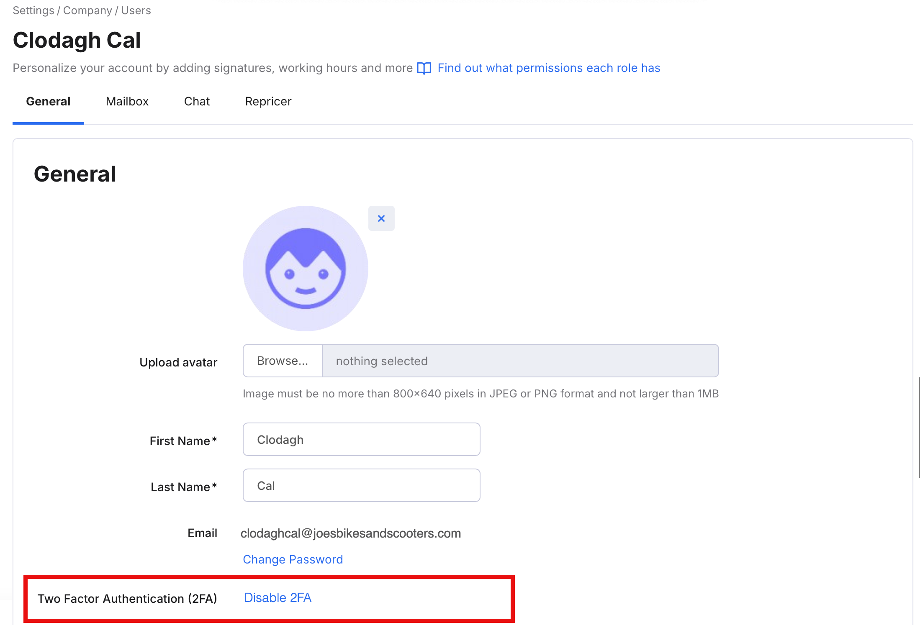Click the email address text
Screen dimensions: 920x625
(x=351, y=533)
